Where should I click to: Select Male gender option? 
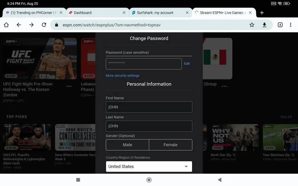pyautogui.click(x=127, y=145)
